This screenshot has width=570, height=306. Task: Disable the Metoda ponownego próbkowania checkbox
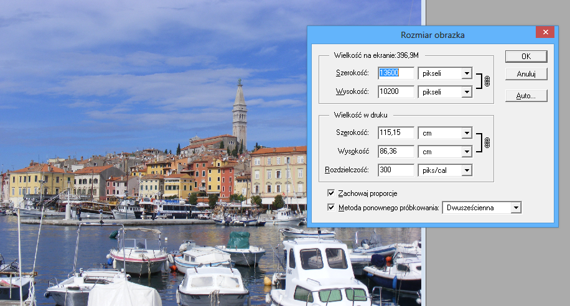point(331,207)
